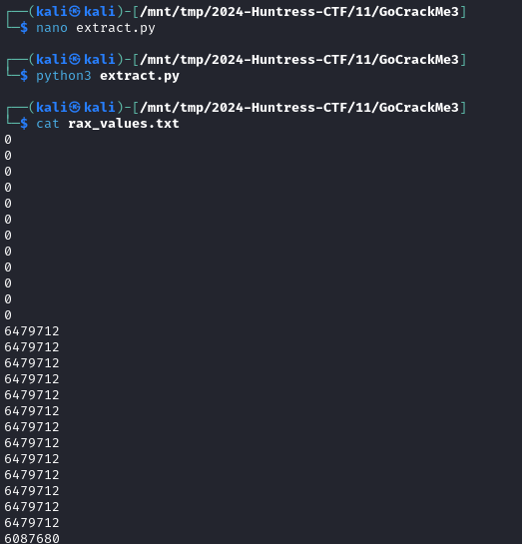Image resolution: width=522 pixels, height=544 pixels.
Task: Click the 6087680 value at bottom
Action: (32, 538)
